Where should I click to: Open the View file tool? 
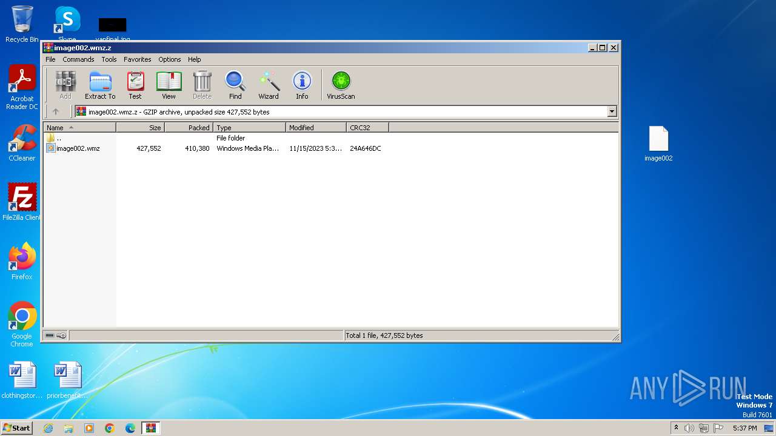click(169, 85)
